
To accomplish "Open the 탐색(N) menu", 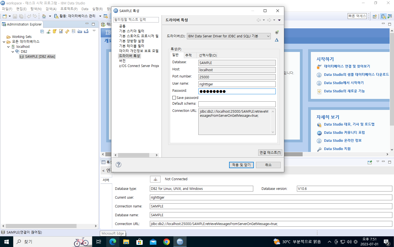I will coord(36,9).
